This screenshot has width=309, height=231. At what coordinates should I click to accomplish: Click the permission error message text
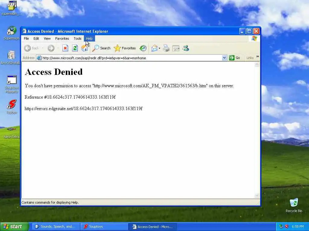click(x=129, y=86)
